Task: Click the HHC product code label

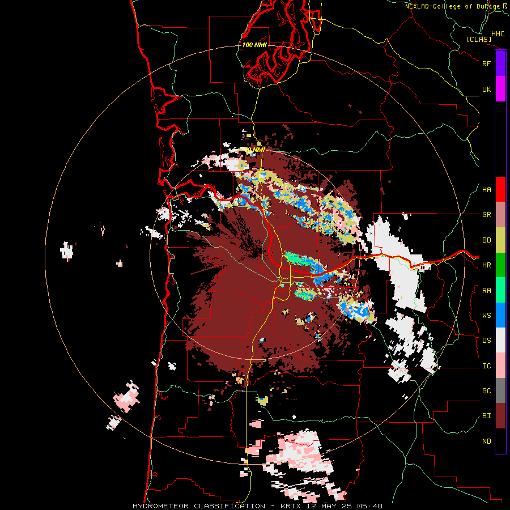Action: (498, 34)
